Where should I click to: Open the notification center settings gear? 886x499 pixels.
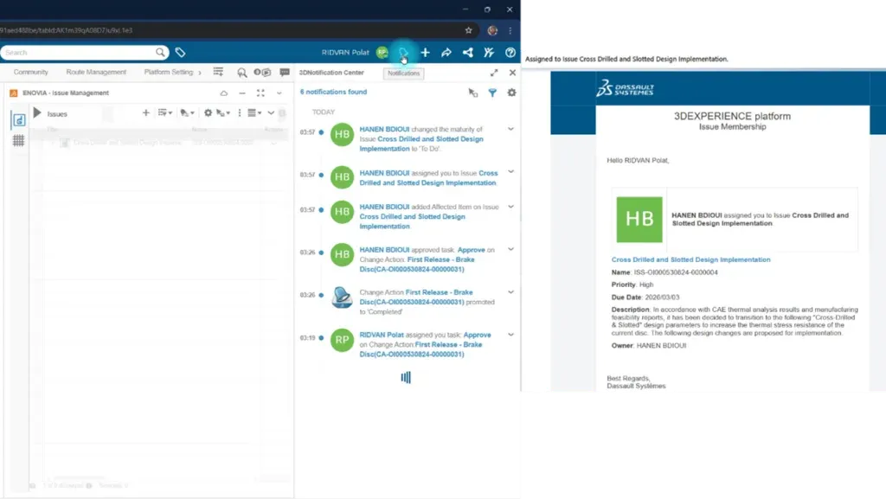click(x=512, y=93)
